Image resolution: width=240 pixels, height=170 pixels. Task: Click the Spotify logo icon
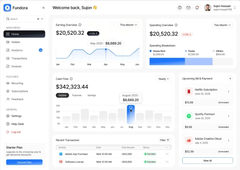click(189, 116)
